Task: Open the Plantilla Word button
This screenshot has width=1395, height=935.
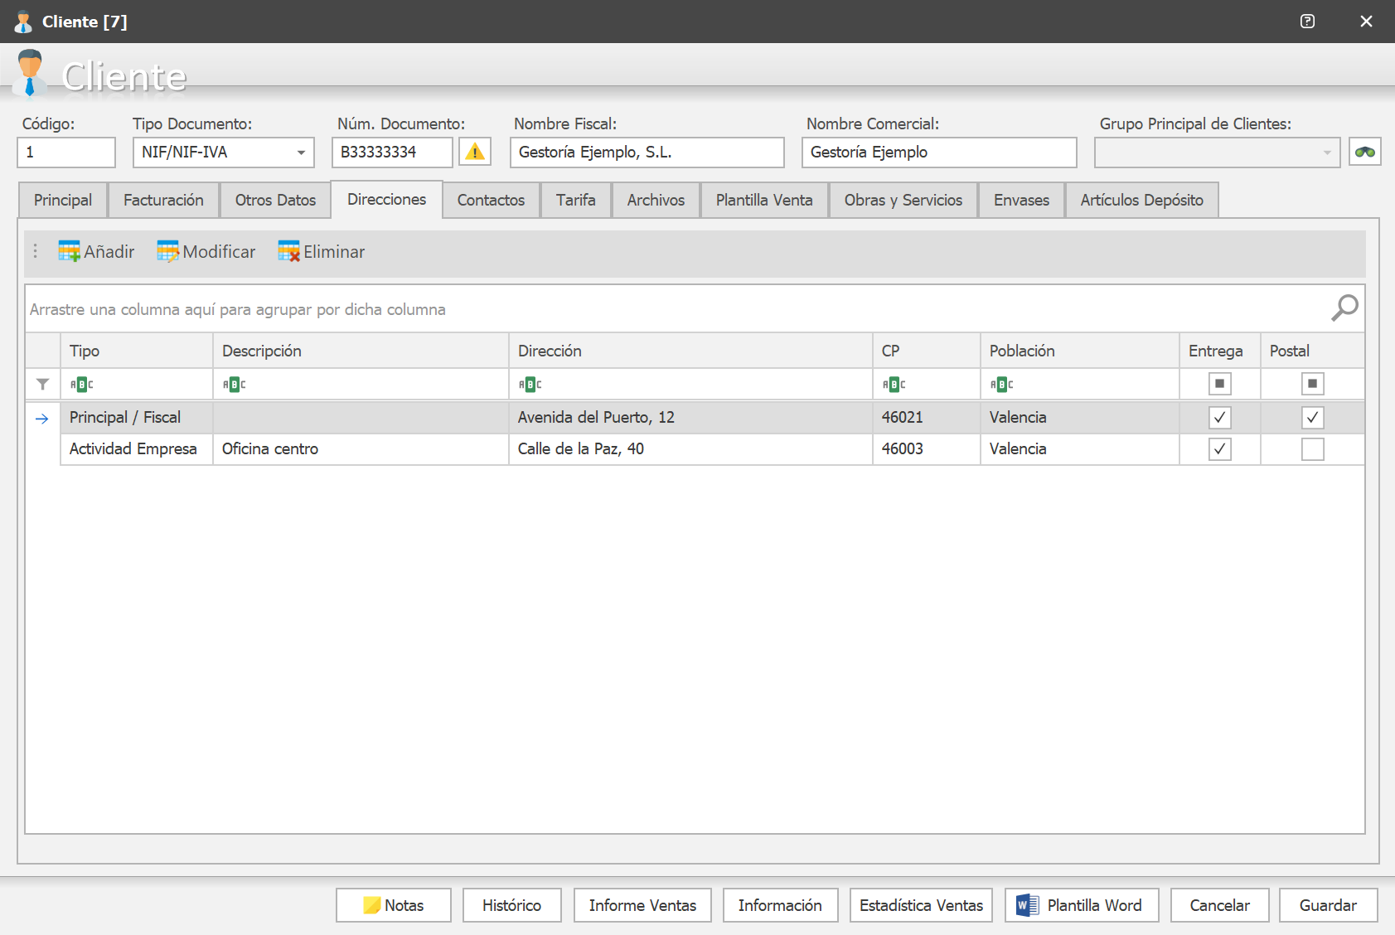Action: click(1082, 905)
